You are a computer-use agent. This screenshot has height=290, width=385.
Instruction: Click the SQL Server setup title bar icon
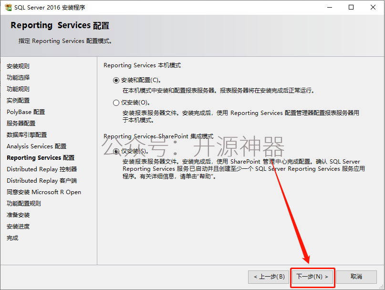tap(8, 7)
